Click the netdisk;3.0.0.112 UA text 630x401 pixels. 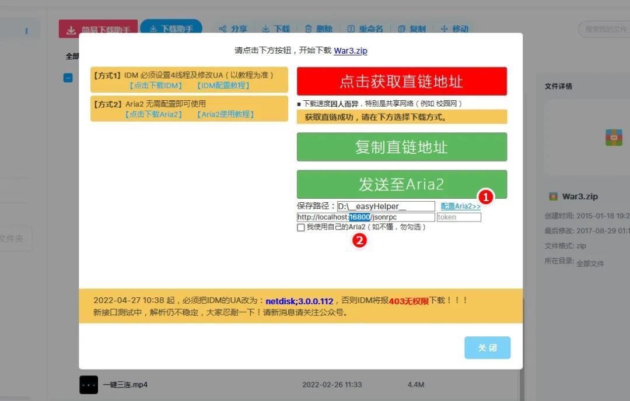[x=299, y=301]
